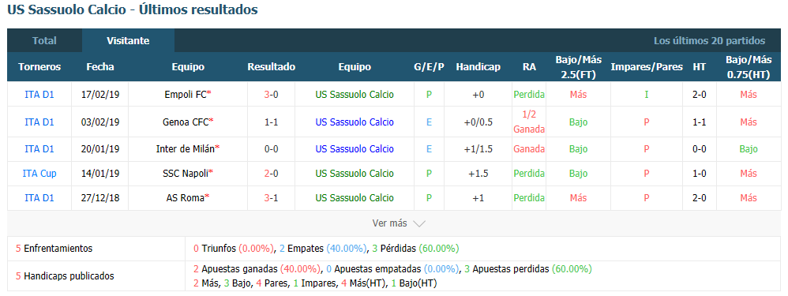Image resolution: width=788 pixels, height=296 pixels.
Task: Click the Handicap column header
Action: pyautogui.click(x=478, y=67)
